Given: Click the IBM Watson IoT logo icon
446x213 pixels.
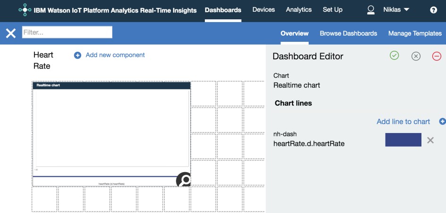Looking at the screenshot, I should pyautogui.click(x=25, y=10).
